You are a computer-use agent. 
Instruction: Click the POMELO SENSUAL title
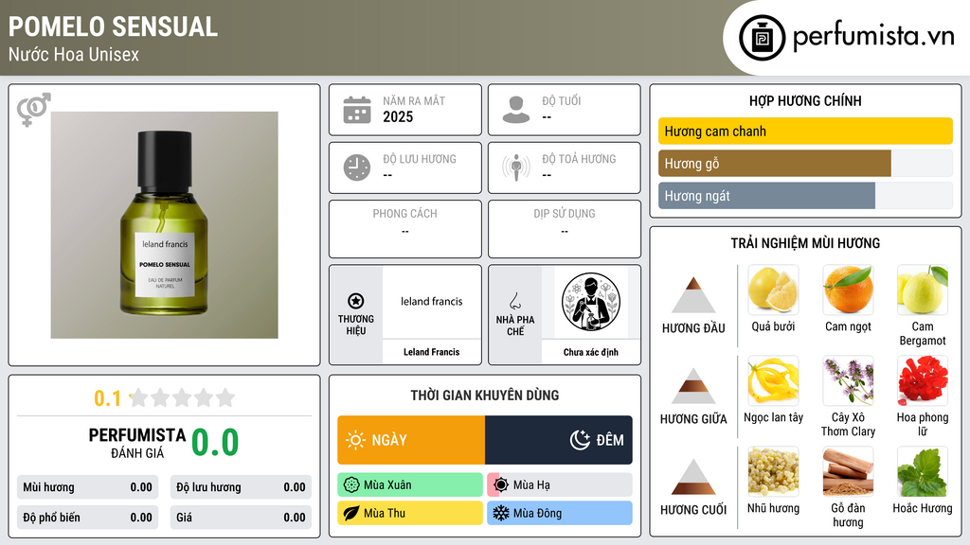113,26
